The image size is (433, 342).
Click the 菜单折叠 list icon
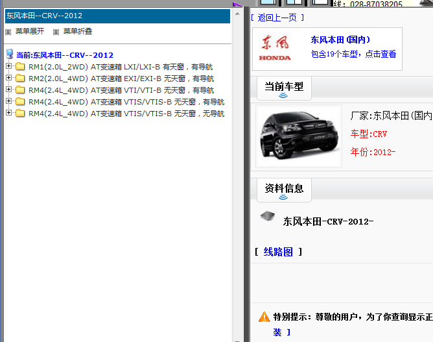point(56,32)
